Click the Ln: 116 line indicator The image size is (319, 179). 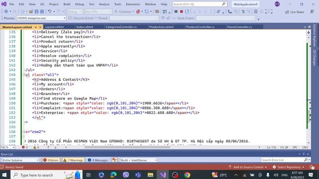(x=271, y=147)
